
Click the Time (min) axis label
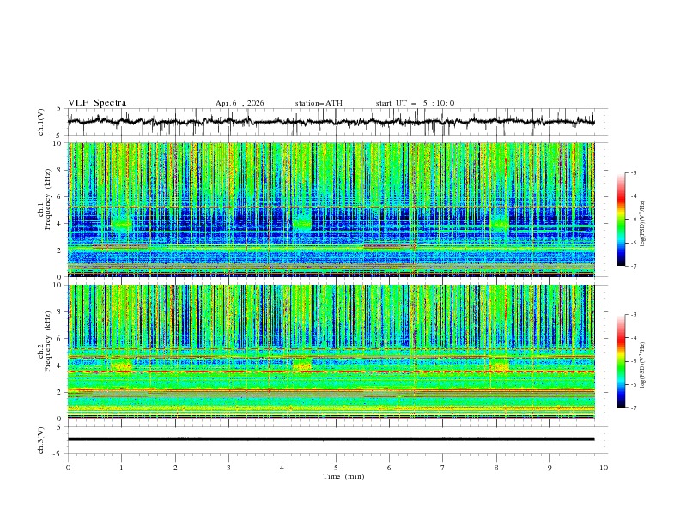(x=343, y=476)
